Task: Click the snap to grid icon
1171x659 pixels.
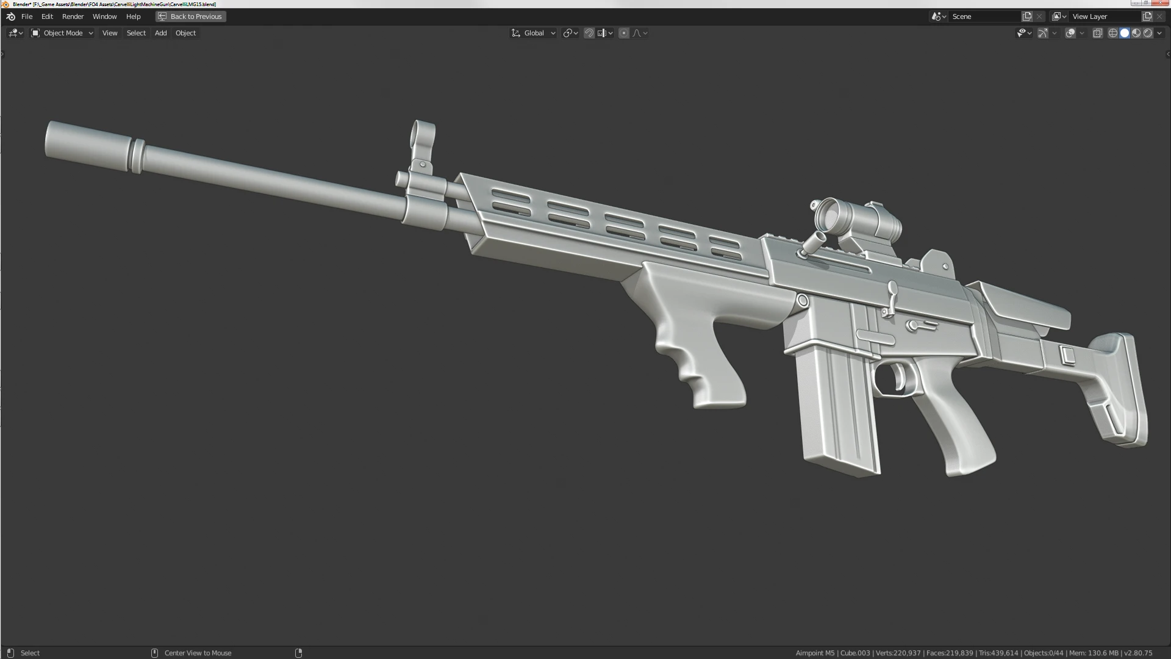Action: [x=588, y=32]
